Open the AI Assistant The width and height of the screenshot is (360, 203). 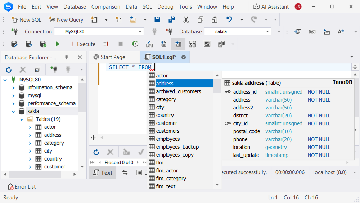[271, 6]
